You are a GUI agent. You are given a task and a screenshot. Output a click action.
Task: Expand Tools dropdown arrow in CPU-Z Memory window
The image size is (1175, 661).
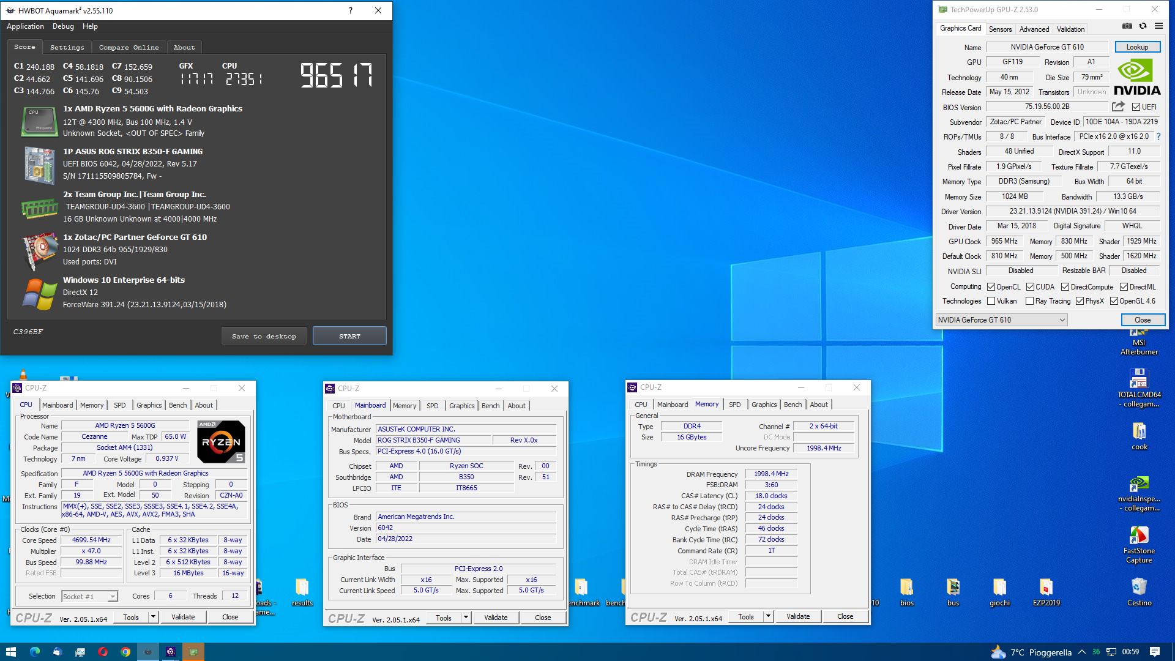pos(768,616)
